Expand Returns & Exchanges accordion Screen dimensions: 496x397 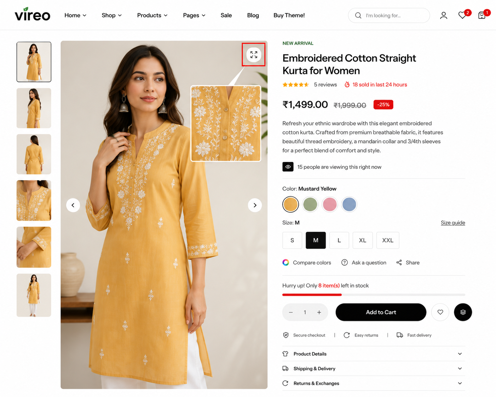click(x=374, y=383)
